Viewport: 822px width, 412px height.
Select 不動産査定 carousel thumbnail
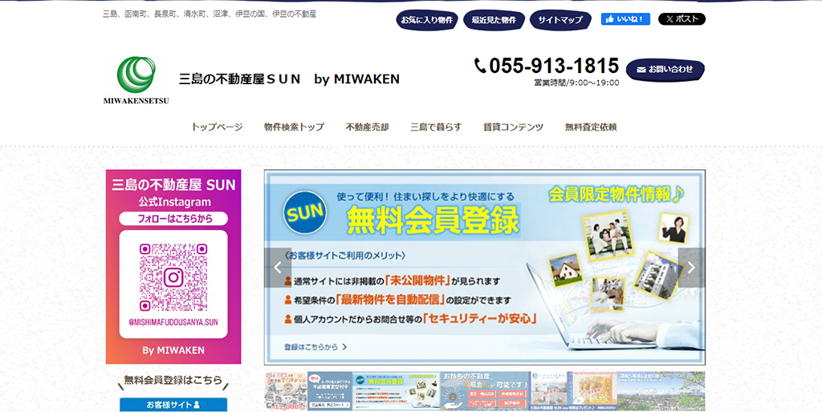click(329, 391)
